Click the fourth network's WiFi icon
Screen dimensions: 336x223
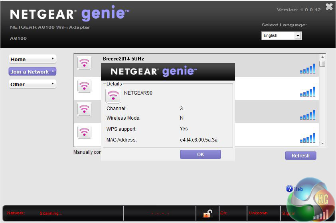coord(84,132)
